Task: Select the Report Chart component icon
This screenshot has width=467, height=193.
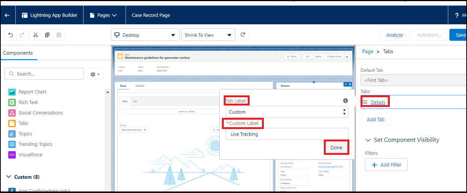Action: [x=12, y=92]
